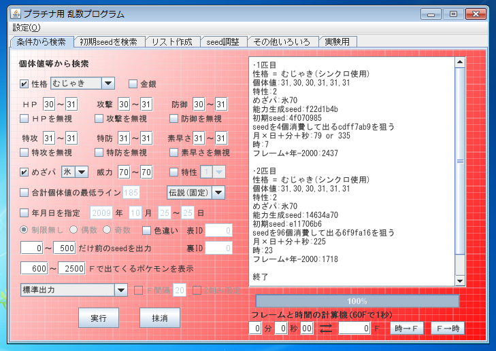Click the frame end field 2500
The image size is (496, 351).
click(x=72, y=268)
